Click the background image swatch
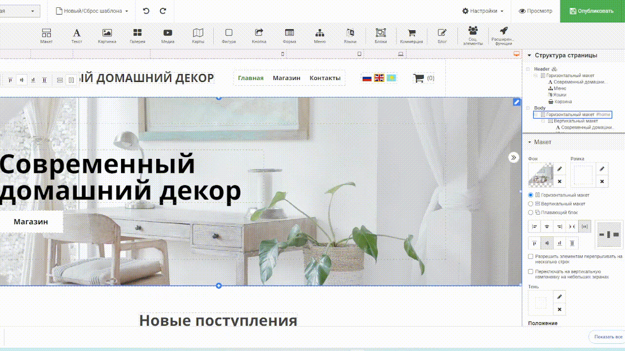Screen dimensions: 625x351 541,175
